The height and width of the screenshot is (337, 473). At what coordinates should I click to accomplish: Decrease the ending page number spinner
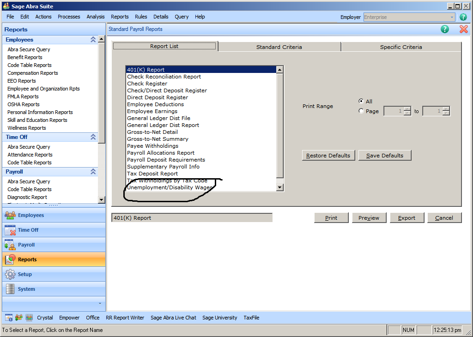pyautogui.click(x=447, y=114)
